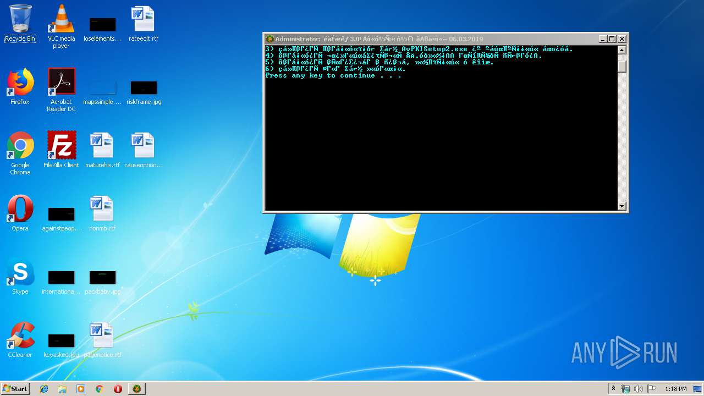Maximize the Administrator console window
The image size is (704, 396).
tap(612, 39)
